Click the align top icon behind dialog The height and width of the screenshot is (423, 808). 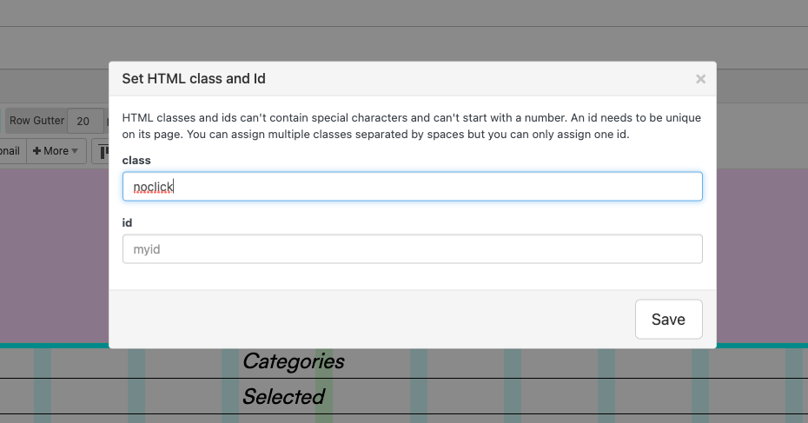pos(101,151)
